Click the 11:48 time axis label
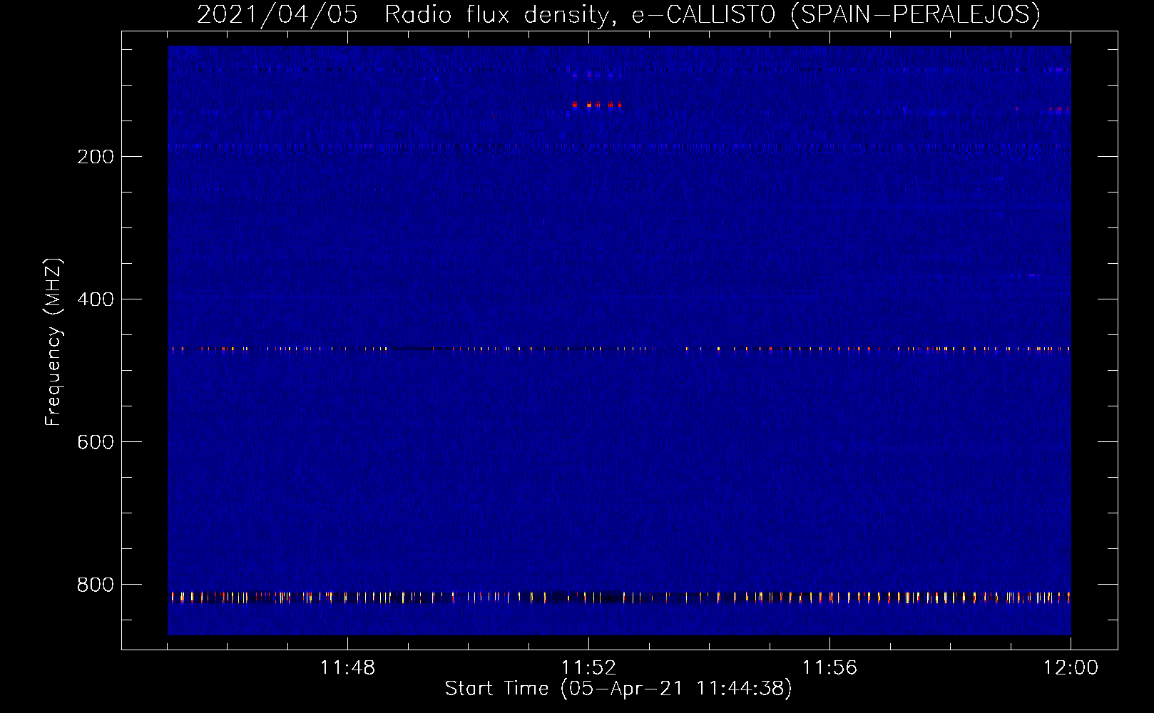Image resolution: width=1154 pixels, height=713 pixels. click(x=347, y=668)
